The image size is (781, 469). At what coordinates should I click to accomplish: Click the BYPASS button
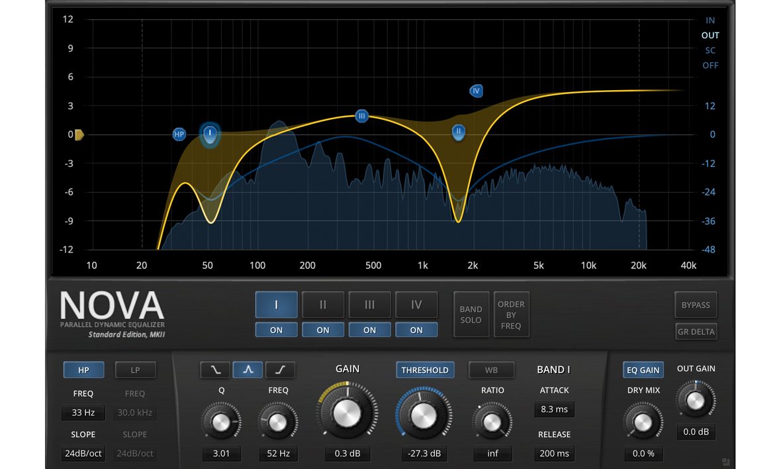696,305
